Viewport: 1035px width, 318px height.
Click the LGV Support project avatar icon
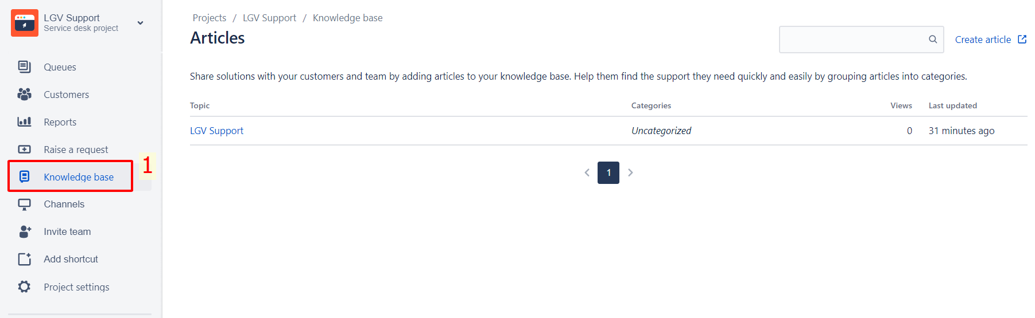(24, 23)
